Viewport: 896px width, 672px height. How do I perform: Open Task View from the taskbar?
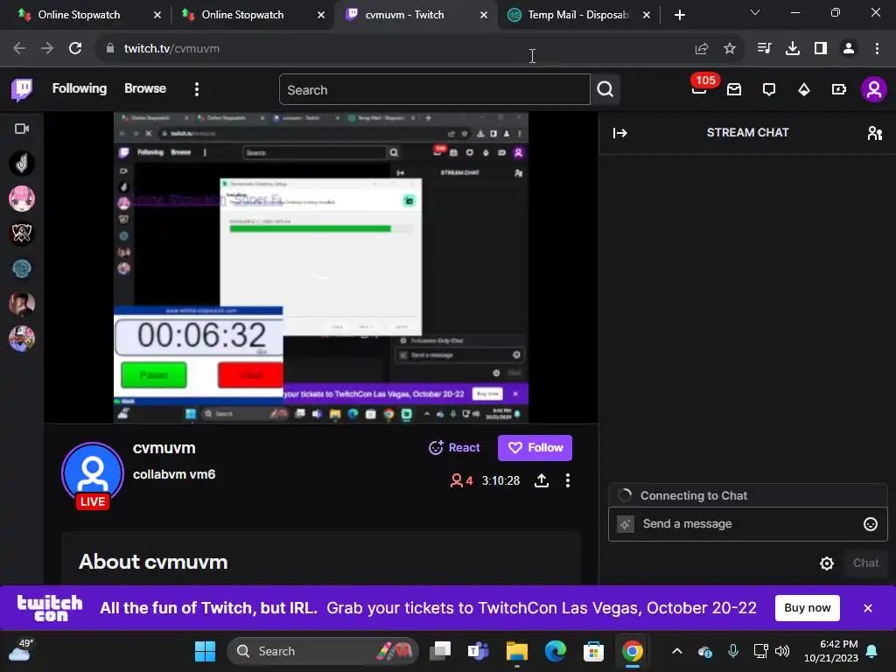pyautogui.click(x=441, y=651)
